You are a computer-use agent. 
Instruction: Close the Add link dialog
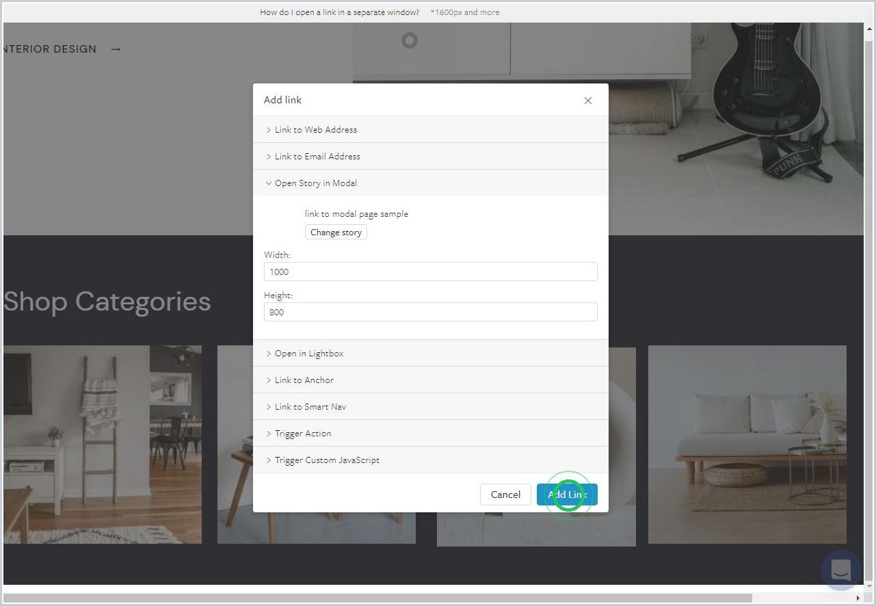click(587, 101)
